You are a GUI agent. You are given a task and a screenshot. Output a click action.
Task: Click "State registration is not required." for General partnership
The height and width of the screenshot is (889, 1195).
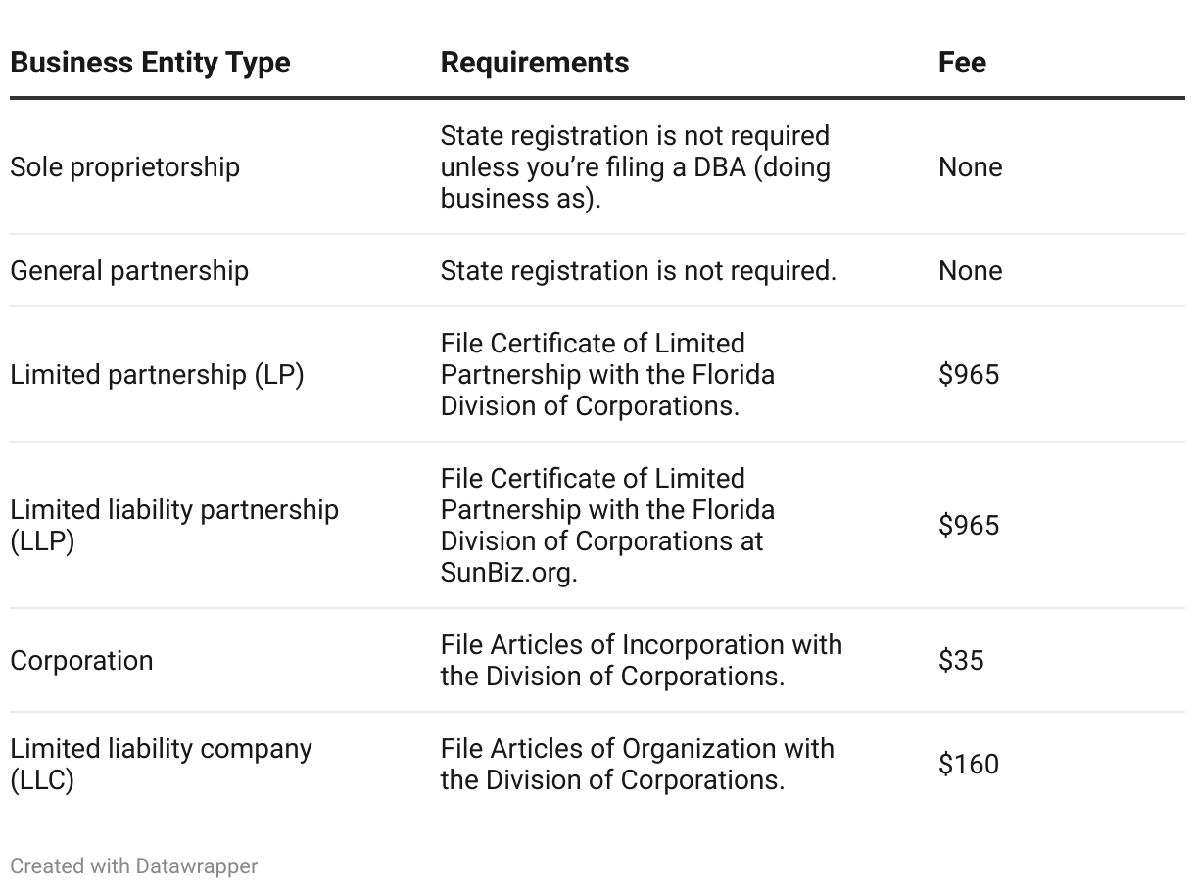coord(638,271)
